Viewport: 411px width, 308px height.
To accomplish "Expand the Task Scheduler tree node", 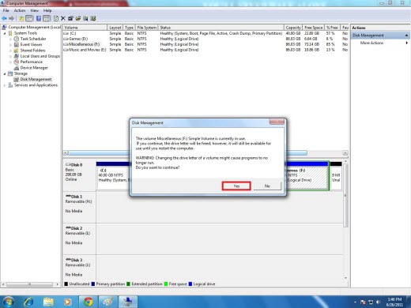I will click(x=11, y=39).
